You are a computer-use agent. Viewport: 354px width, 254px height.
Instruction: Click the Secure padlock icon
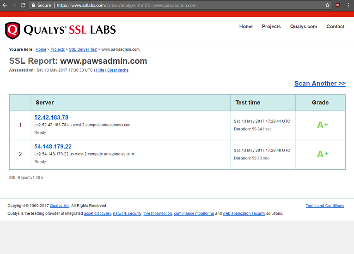coord(33,5)
